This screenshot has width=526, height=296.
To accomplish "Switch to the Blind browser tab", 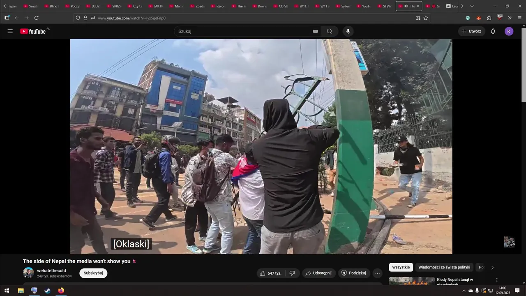I will coord(52,6).
